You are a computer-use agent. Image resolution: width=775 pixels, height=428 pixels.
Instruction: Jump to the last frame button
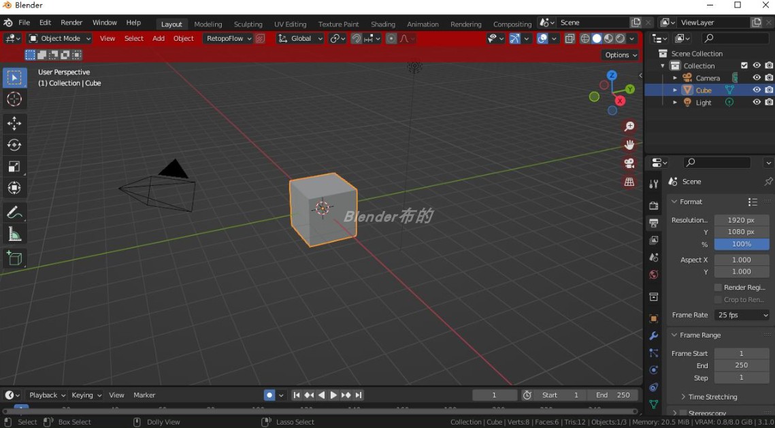click(359, 395)
